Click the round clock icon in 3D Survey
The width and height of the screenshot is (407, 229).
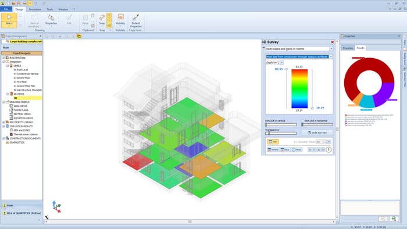[x=329, y=149]
